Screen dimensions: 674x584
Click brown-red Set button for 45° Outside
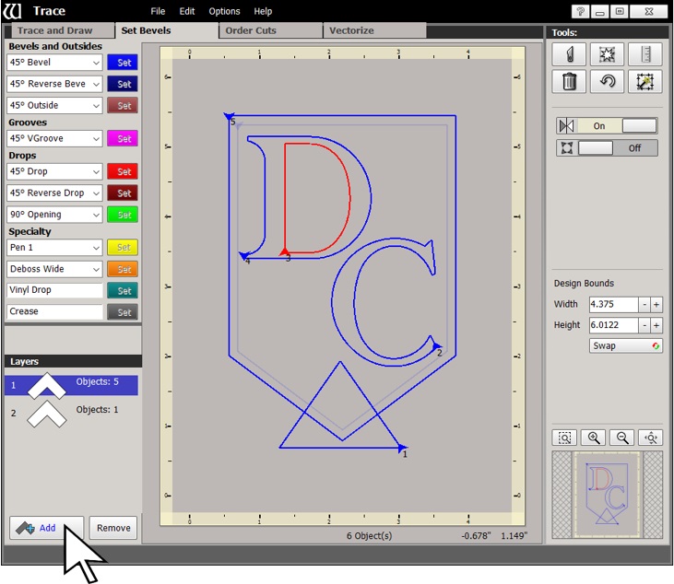[123, 105]
